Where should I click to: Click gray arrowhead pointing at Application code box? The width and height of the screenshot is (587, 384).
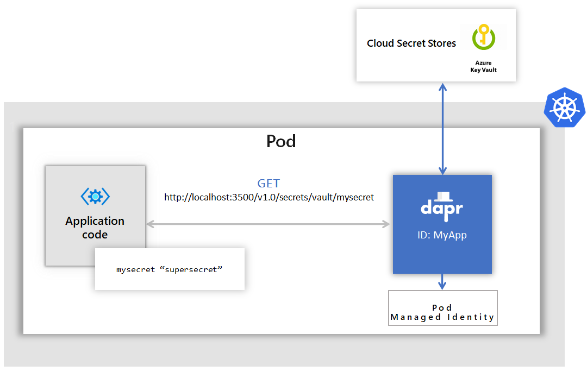pos(151,224)
